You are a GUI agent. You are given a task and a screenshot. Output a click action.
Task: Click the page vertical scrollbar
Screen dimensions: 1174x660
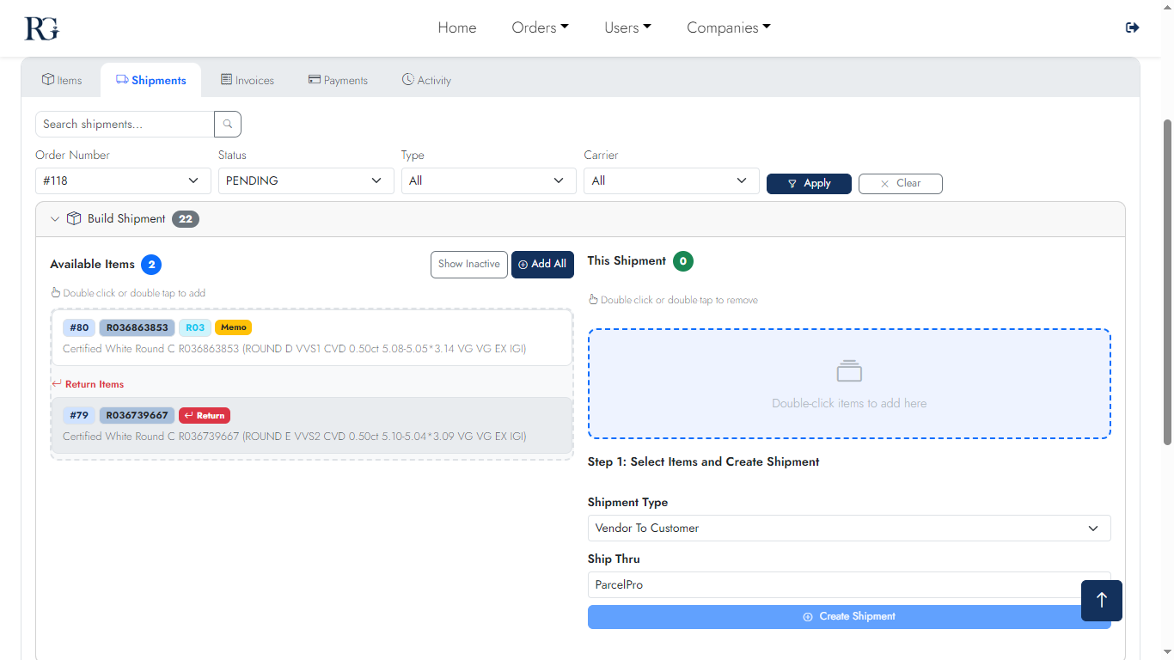(1167, 284)
